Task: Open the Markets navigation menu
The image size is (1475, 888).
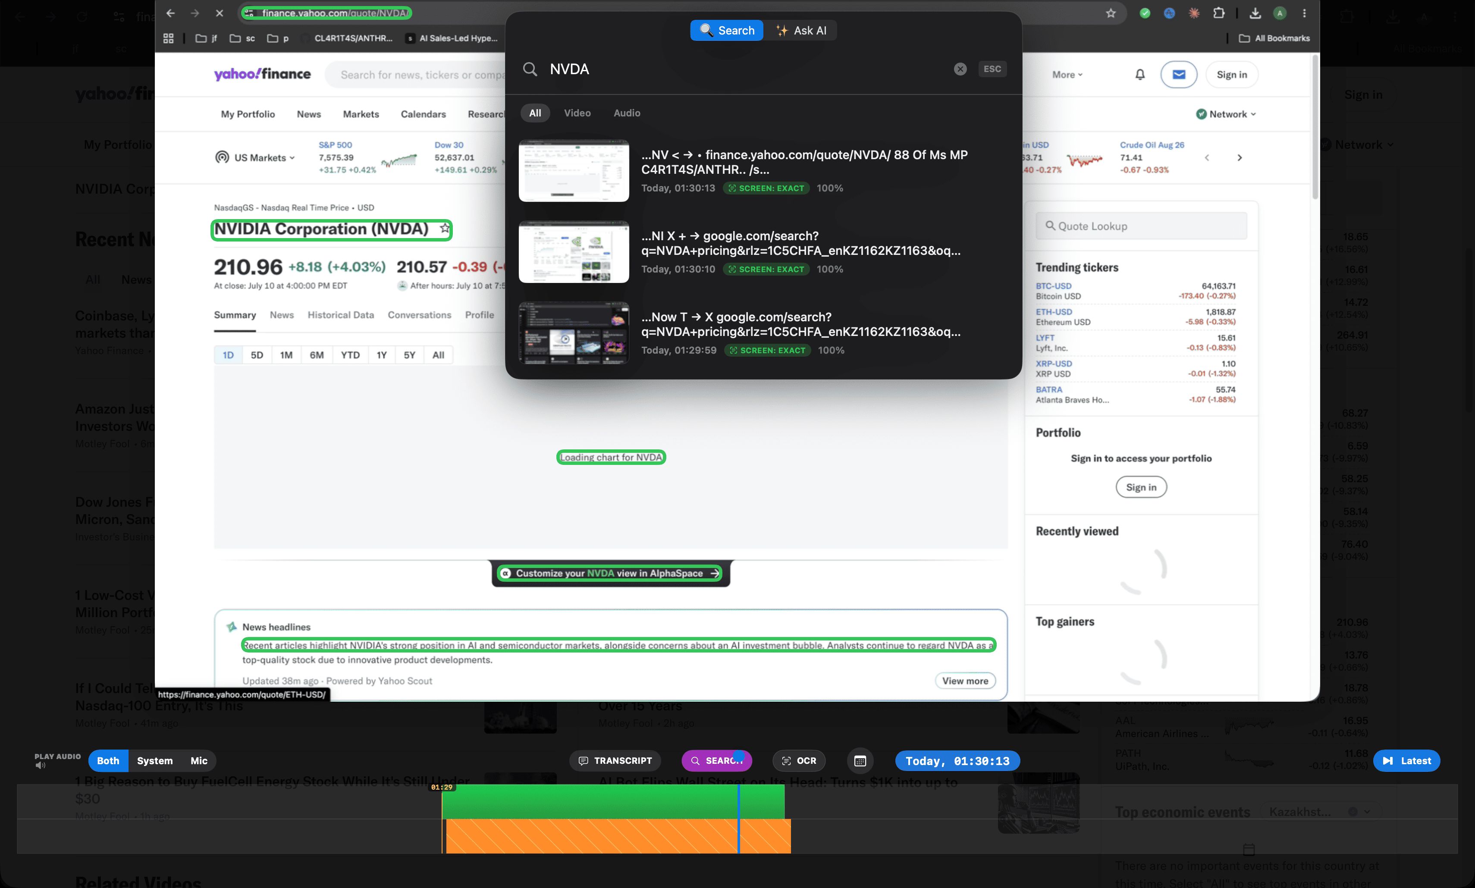Action: click(361, 114)
